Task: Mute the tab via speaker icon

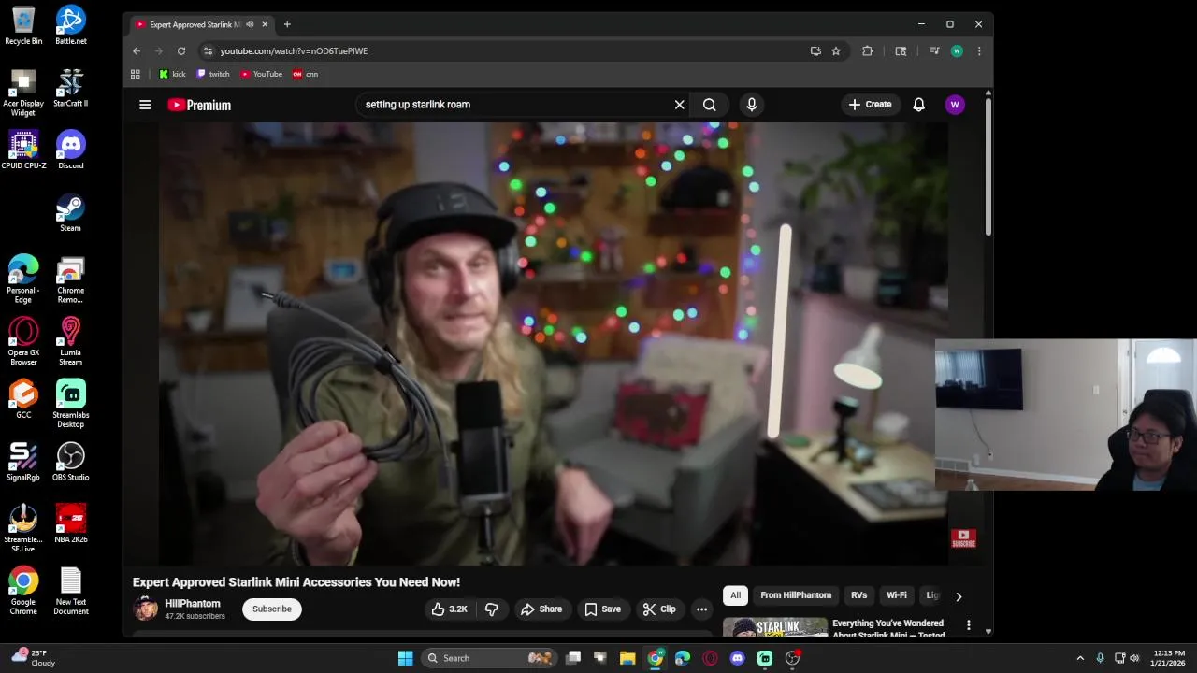Action: pos(250,24)
